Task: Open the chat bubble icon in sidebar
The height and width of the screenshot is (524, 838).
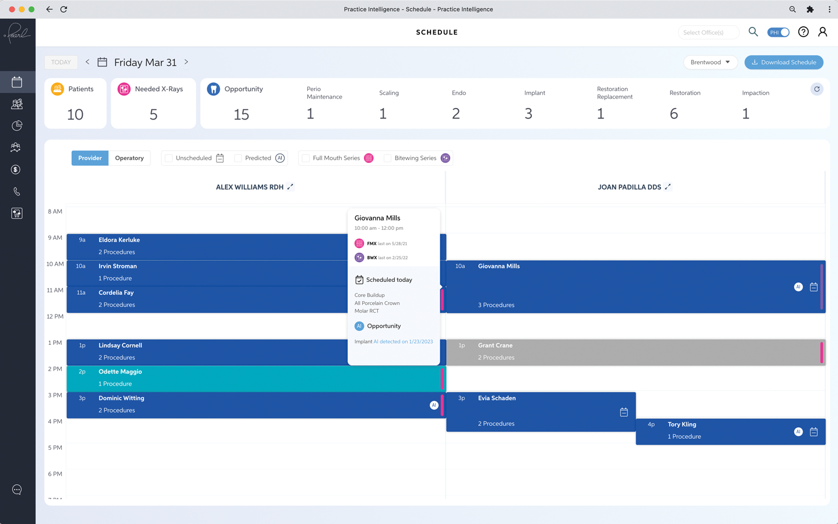Action: click(17, 490)
